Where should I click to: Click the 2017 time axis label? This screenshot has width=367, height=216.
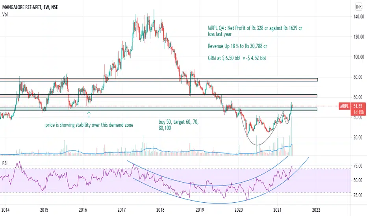tap(122, 210)
